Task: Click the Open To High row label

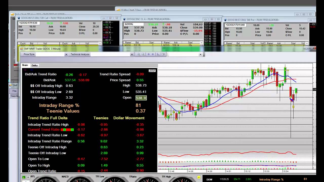Action: coord(39,165)
